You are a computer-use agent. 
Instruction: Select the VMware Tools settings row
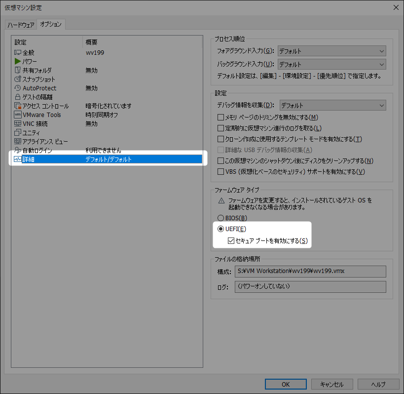[107, 115]
